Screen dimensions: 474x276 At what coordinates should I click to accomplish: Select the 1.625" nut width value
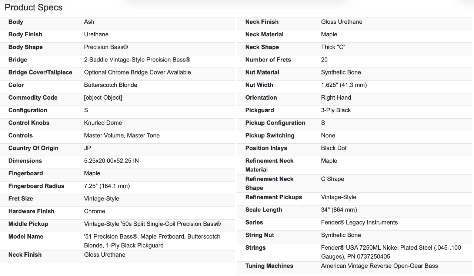tap(344, 85)
